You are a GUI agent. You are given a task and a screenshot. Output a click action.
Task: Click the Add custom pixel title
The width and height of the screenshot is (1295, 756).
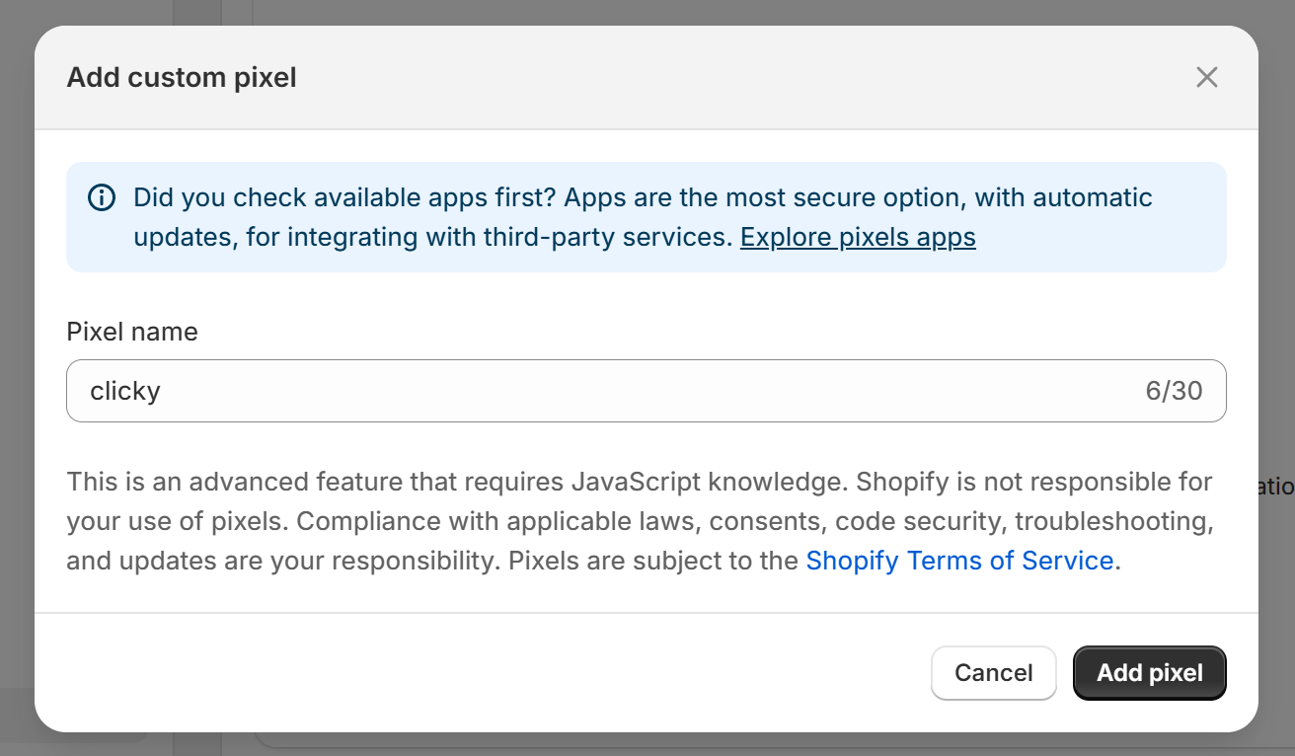pyautogui.click(x=182, y=77)
